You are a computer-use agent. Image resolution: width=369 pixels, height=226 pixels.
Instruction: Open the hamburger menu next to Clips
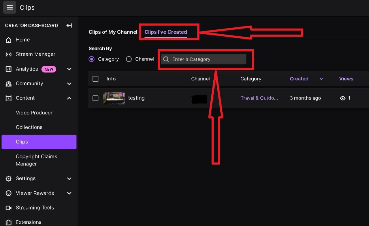point(10,7)
